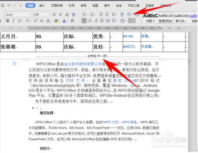Apply the 默认段... style
Image resolution: width=198 pixels, height=153 pixels.
[181, 18]
